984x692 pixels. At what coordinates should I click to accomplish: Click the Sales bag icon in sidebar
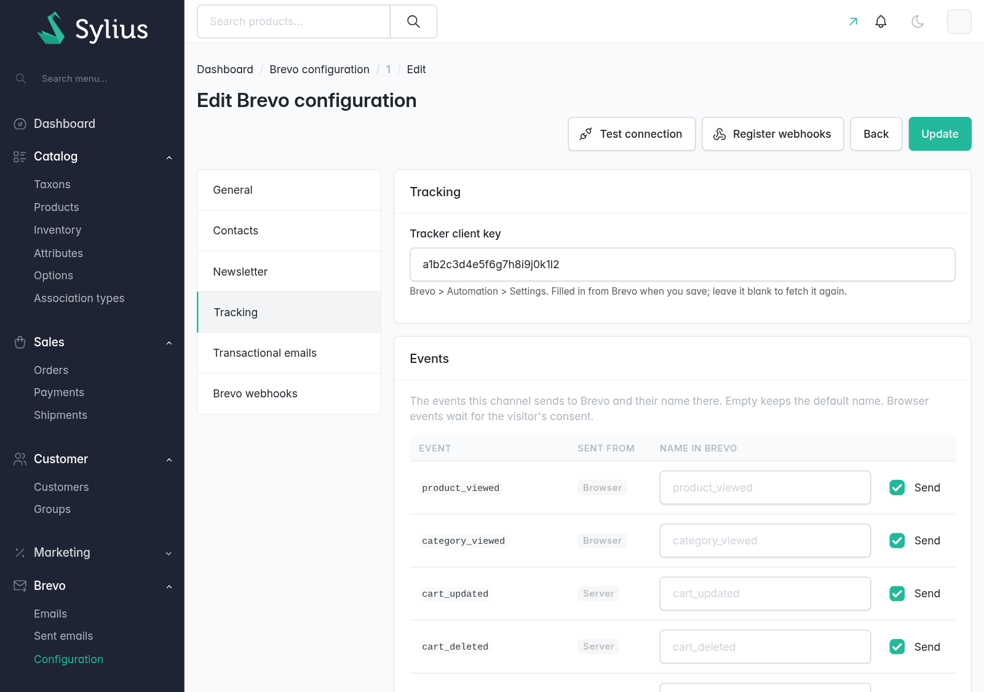(x=20, y=342)
